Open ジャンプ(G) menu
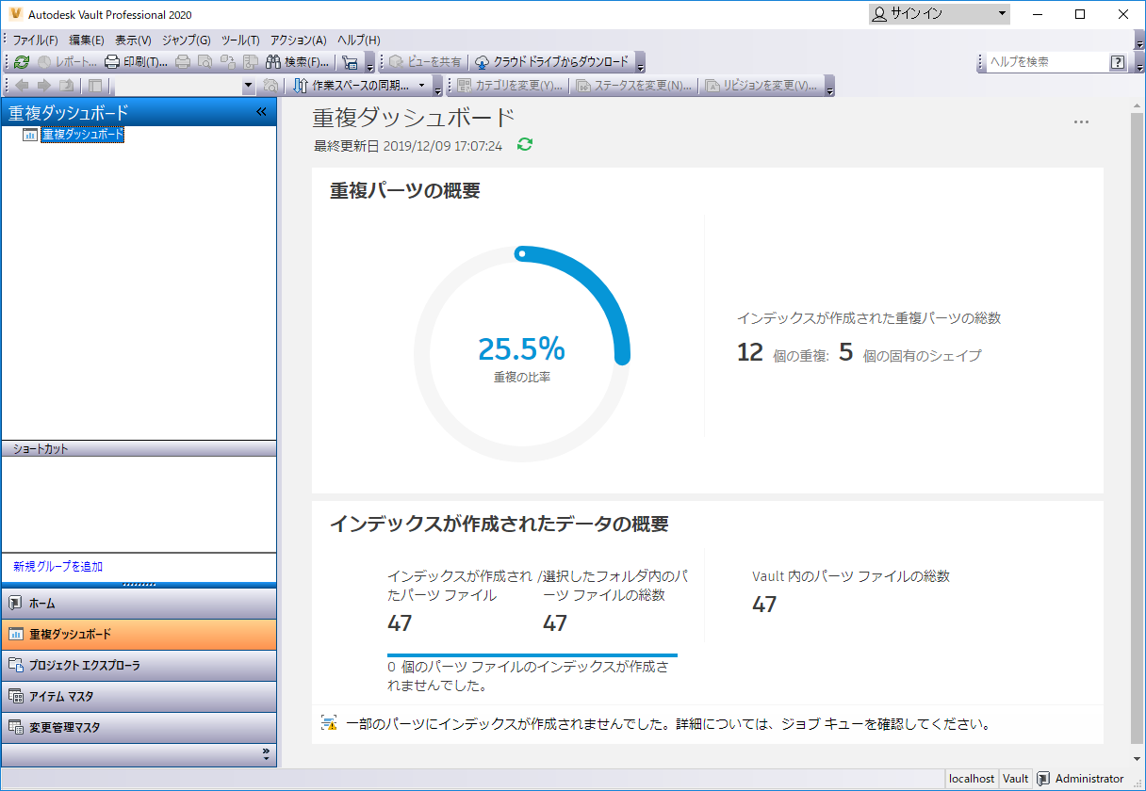Image resolution: width=1146 pixels, height=791 pixels. pos(186,40)
